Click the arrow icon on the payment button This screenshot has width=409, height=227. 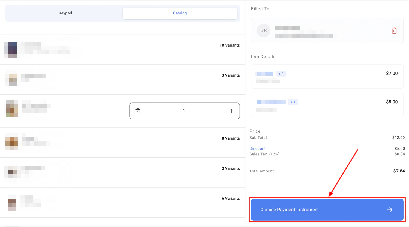pos(390,210)
